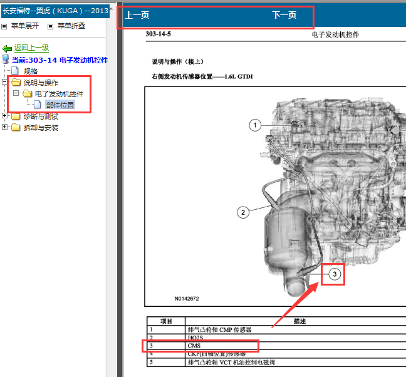This screenshot has height=377, width=406.
Task: Expand menu with 菜单展开
Action: tap(25, 26)
